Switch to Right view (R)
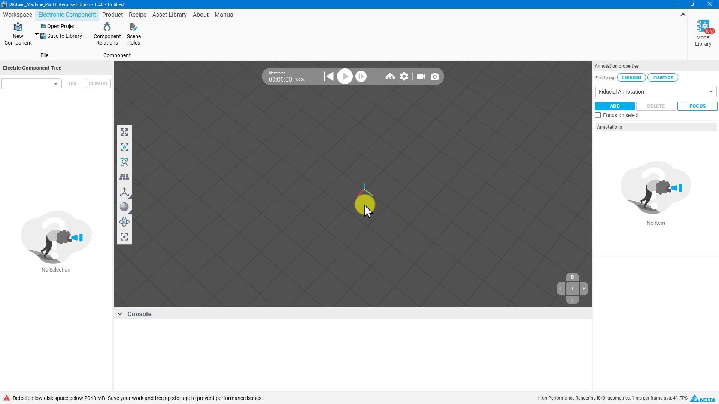The height and width of the screenshot is (404, 719). (x=584, y=289)
